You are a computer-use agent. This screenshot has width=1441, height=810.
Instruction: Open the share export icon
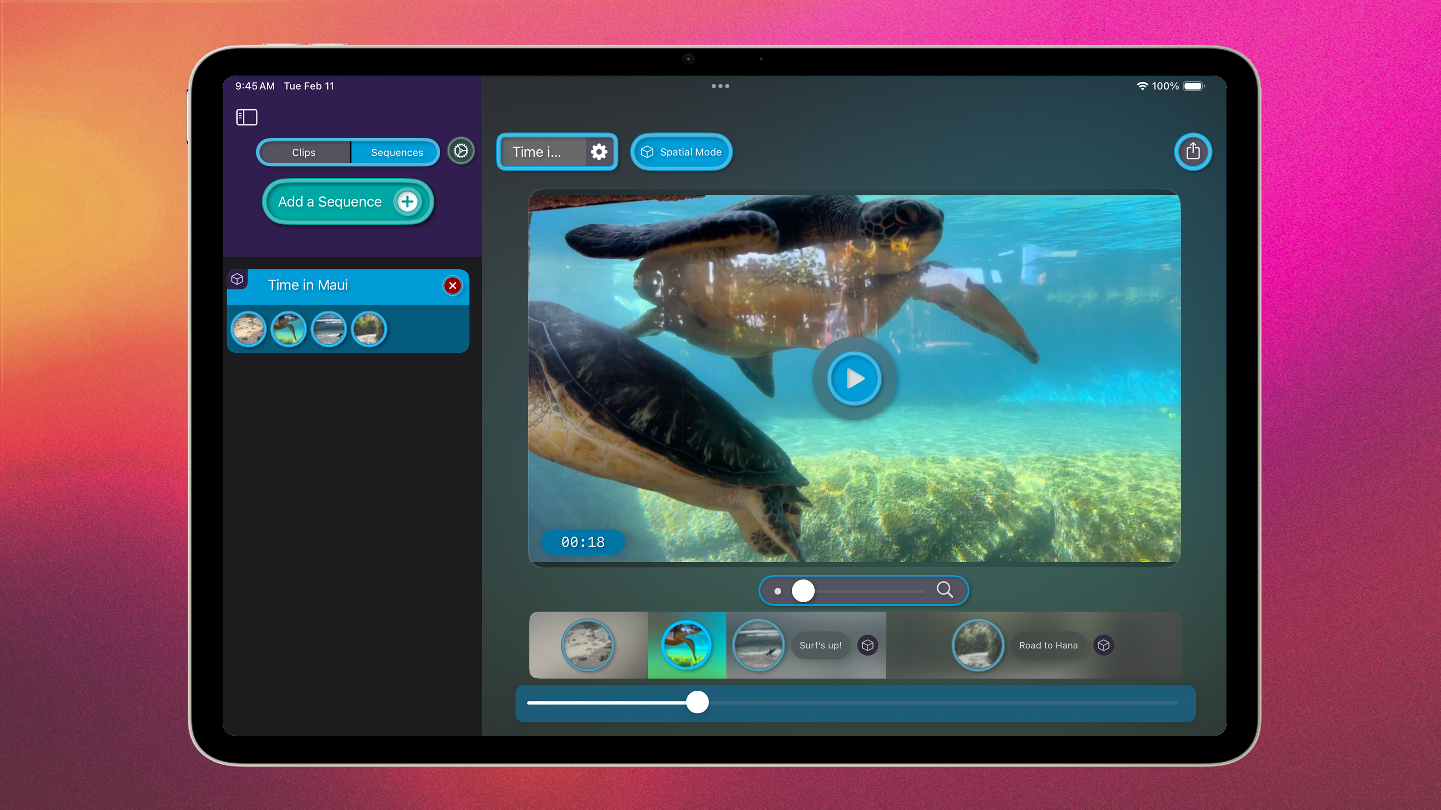click(x=1193, y=151)
